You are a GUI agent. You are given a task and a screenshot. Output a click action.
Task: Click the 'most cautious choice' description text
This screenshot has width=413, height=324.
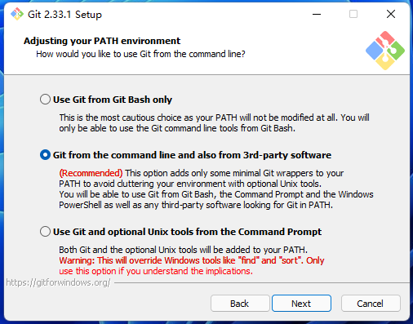214,122
